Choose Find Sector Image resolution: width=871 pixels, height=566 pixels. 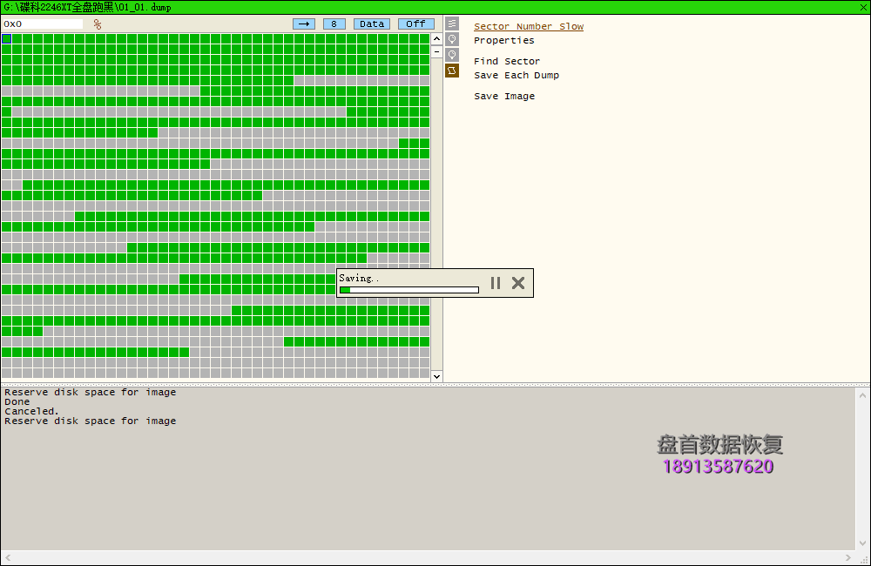pos(507,61)
